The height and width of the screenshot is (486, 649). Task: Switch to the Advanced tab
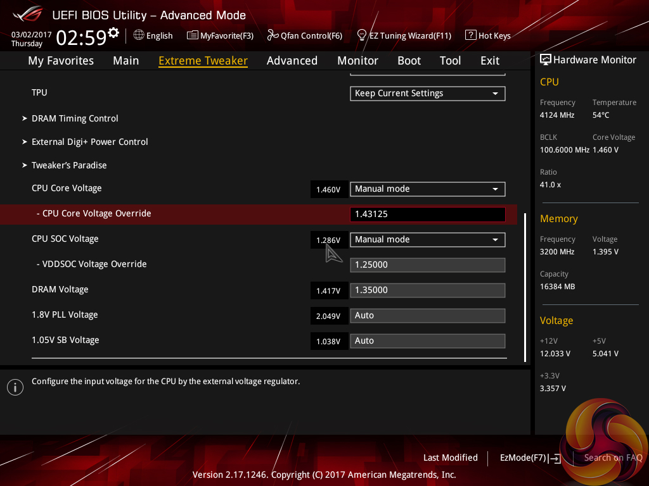point(292,61)
